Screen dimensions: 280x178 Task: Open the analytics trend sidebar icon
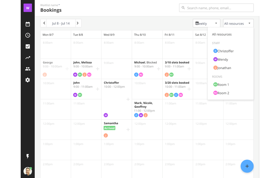pyautogui.click(x=28, y=58)
